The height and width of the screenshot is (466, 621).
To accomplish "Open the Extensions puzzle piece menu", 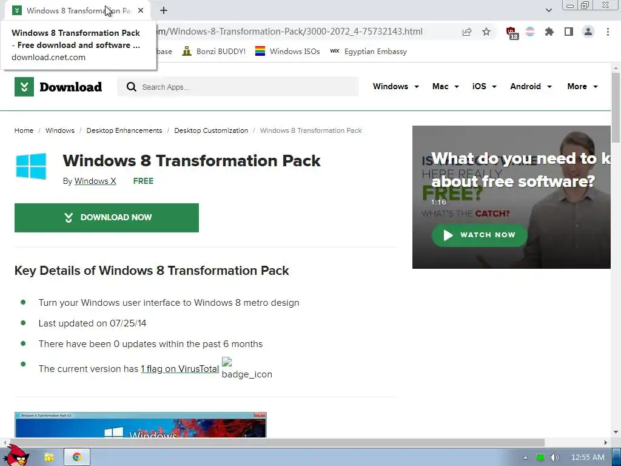I will pyautogui.click(x=549, y=32).
